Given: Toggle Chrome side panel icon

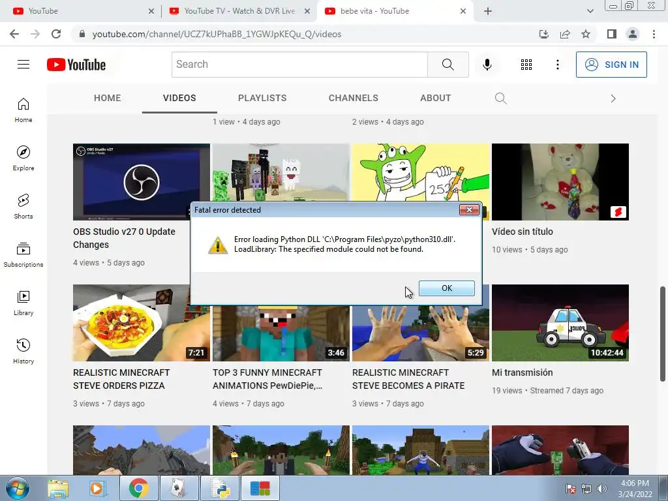Looking at the screenshot, I should coord(612,34).
